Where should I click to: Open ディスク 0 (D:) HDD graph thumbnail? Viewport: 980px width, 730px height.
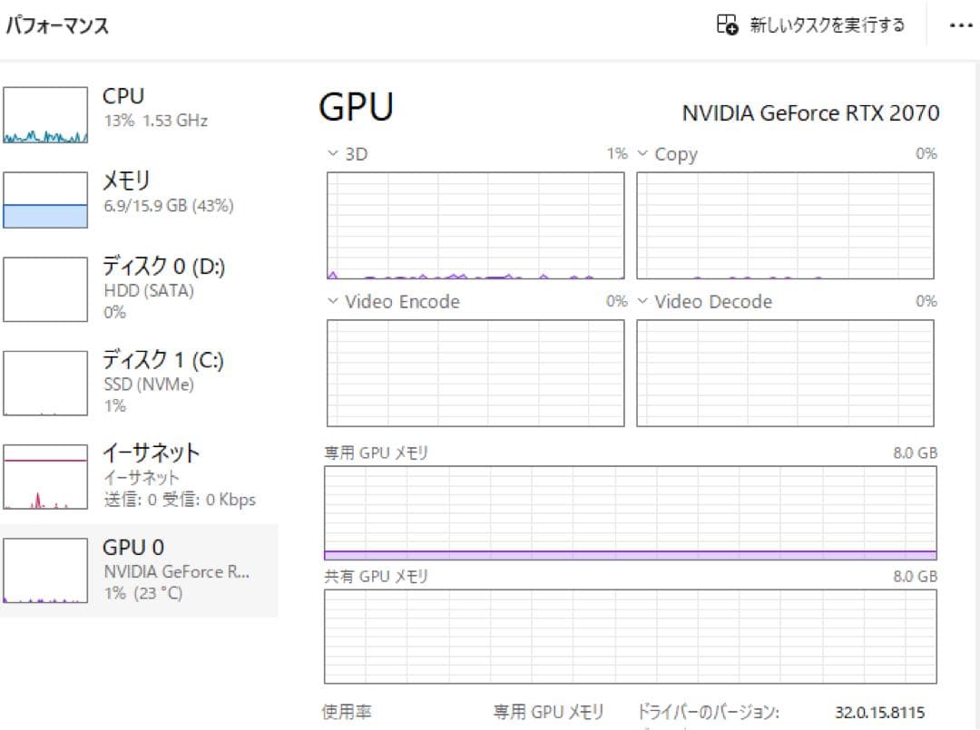[x=45, y=289]
